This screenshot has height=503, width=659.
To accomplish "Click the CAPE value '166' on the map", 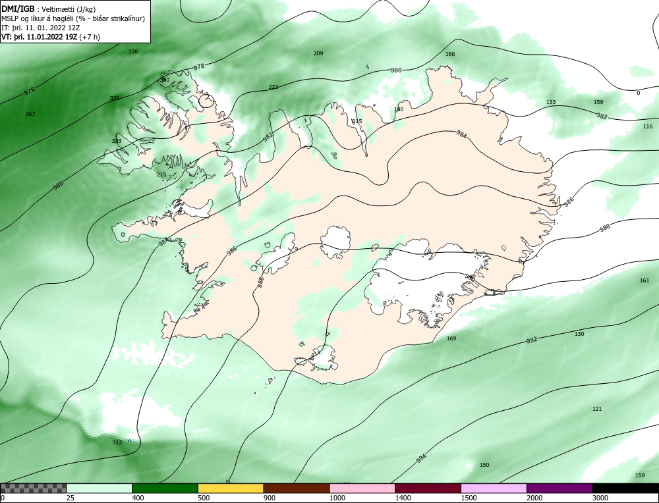I will 449,54.
